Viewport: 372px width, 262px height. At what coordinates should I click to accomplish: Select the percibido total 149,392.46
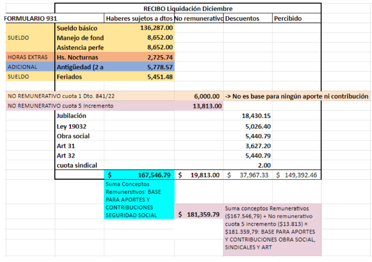coord(297,175)
